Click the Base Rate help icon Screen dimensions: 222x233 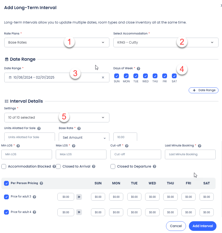pos(79,128)
